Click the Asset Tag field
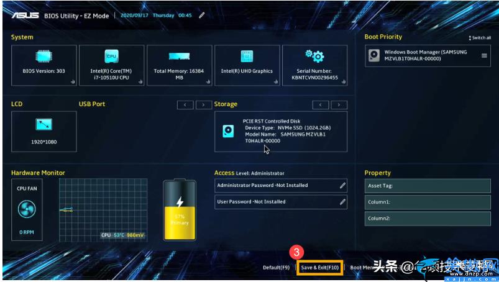The width and height of the screenshot is (499, 282). pyautogui.click(x=428, y=186)
